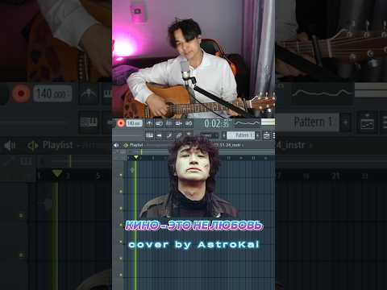Click the Playlist title label in center

click(x=136, y=145)
